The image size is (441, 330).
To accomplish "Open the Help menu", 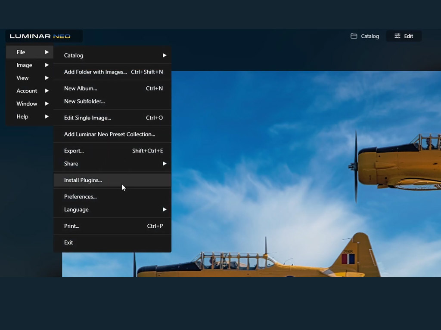I will [22, 117].
